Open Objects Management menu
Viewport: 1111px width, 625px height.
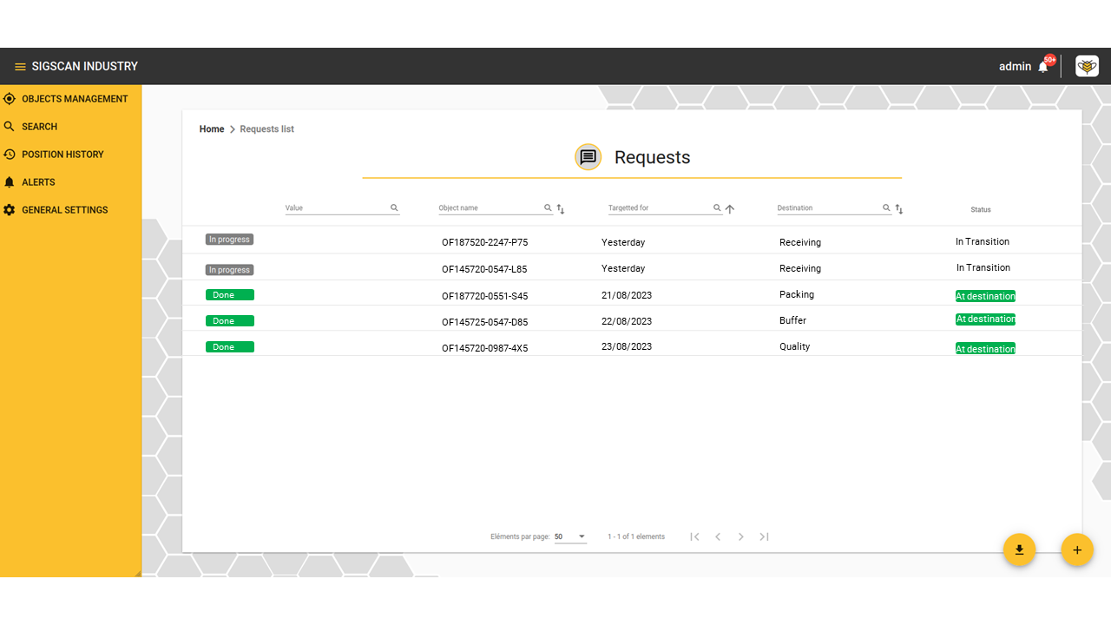tap(75, 99)
